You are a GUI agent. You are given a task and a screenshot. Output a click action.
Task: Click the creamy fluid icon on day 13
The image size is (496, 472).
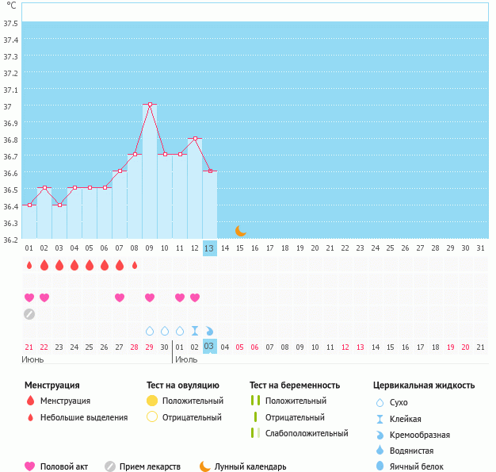pyautogui.click(x=210, y=331)
